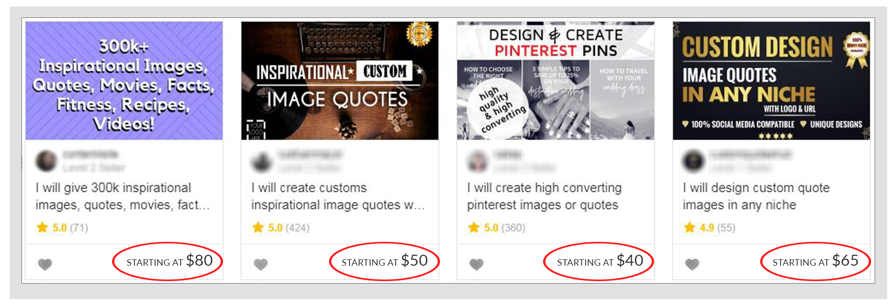Screen dimensions: 896x307
Task: Open 'I will give 300k inspirational images' title
Action: tap(123, 197)
